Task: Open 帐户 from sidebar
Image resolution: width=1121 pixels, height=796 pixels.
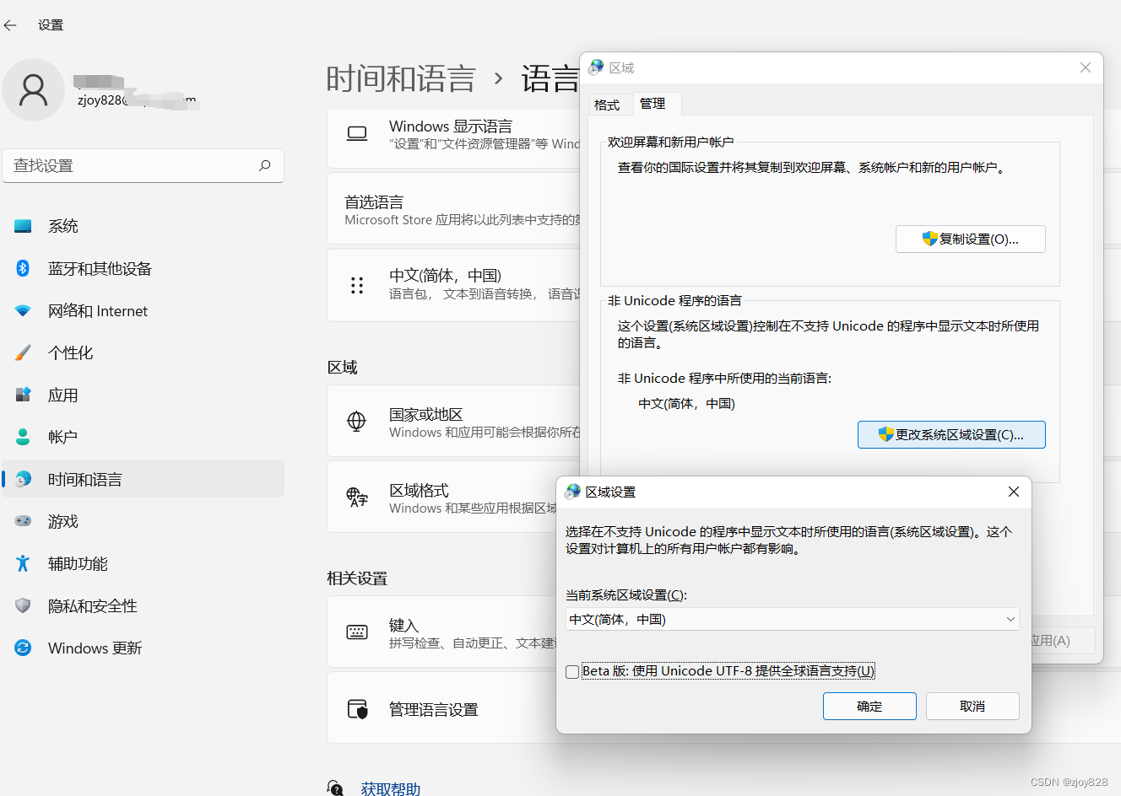Action: pyautogui.click(x=144, y=437)
